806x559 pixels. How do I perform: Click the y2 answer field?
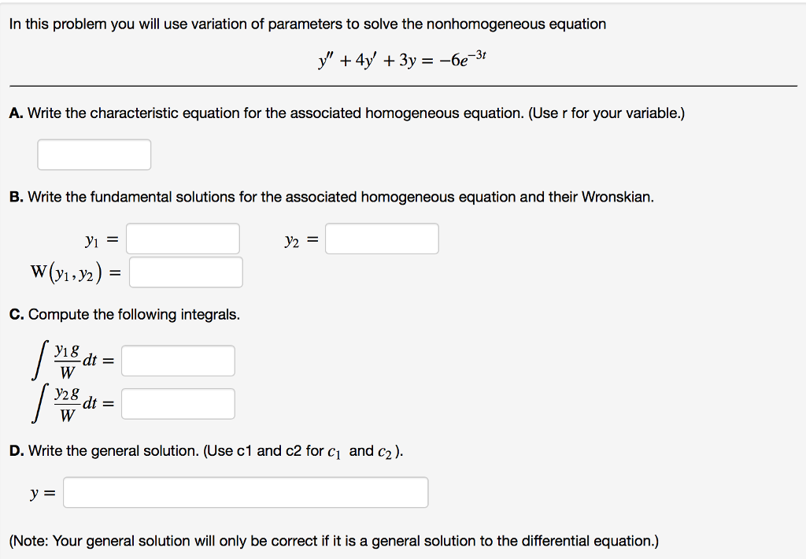382,239
